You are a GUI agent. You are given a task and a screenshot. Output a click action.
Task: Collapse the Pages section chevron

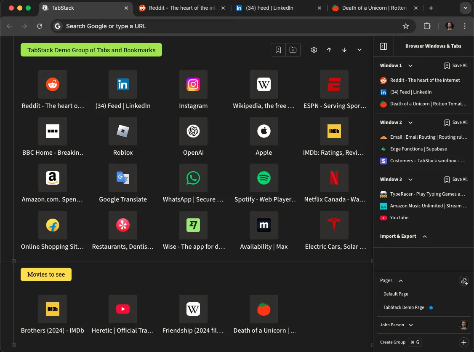(x=400, y=281)
